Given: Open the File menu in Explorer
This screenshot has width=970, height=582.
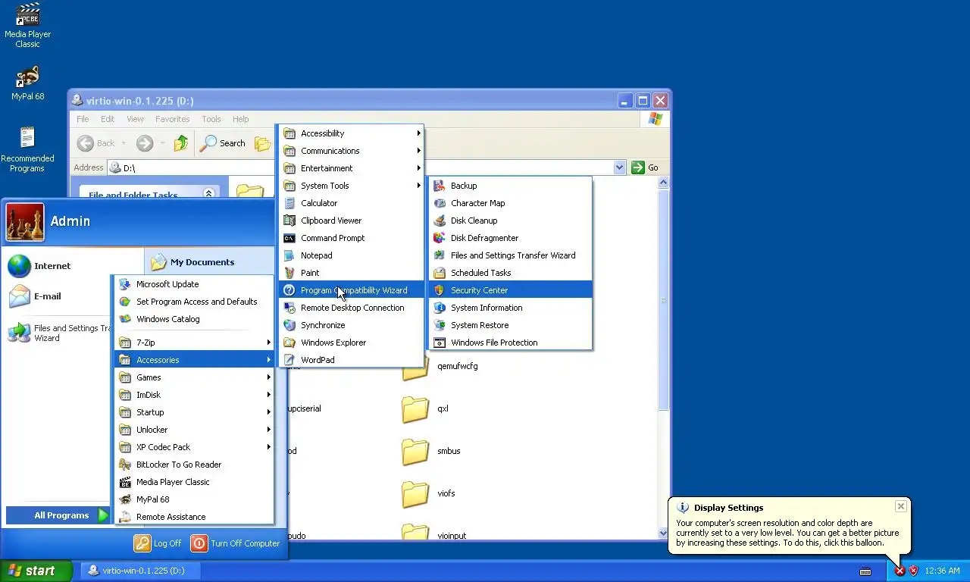Looking at the screenshot, I should coord(83,119).
